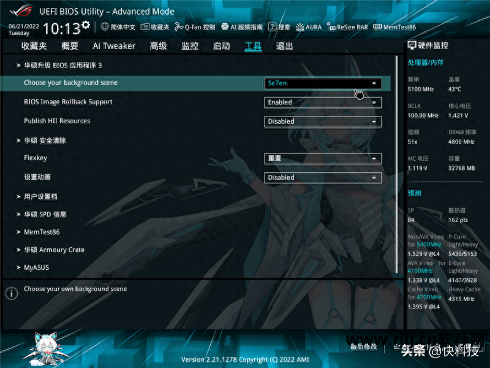Select the 设置动画 label
The image size is (490, 368).
[x=37, y=177]
